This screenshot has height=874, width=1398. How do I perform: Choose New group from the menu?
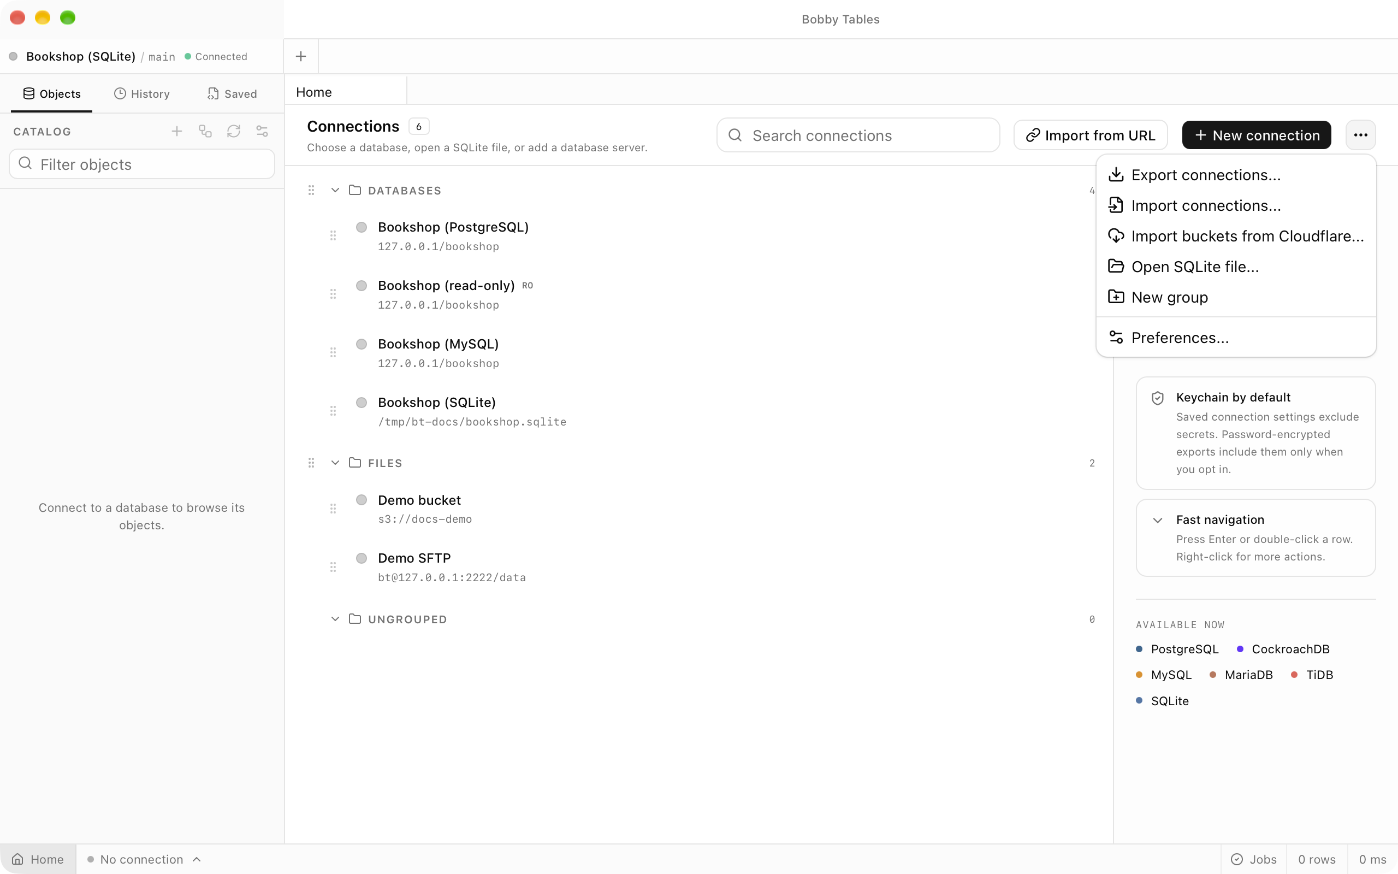[x=1236, y=297]
